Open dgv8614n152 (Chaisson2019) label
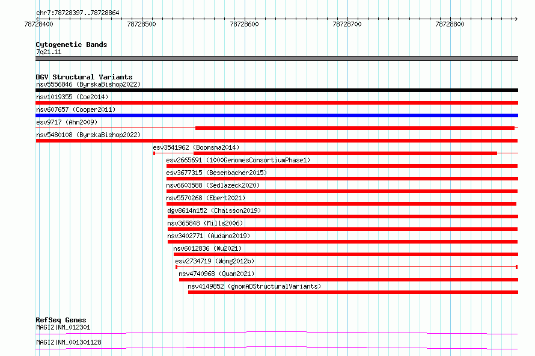The height and width of the screenshot is (356, 535). 214,210
